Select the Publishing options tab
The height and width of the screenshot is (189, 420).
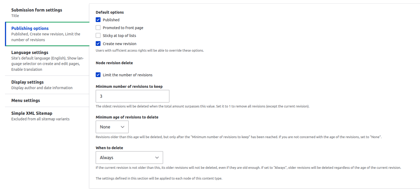[47, 34]
